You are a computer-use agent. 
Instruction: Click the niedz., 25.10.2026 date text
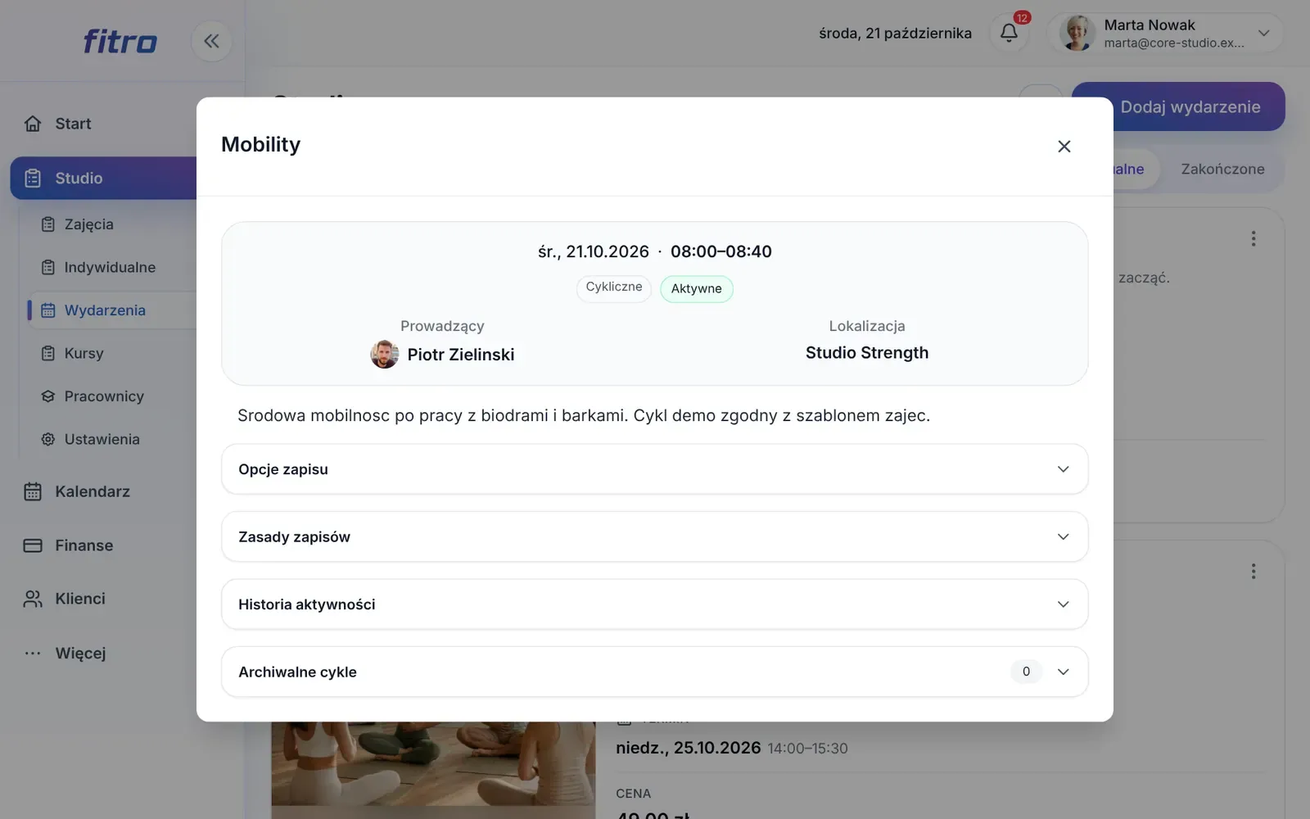click(689, 748)
